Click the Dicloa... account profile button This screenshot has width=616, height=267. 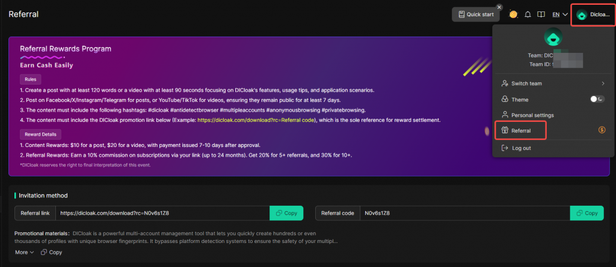(x=593, y=14)
